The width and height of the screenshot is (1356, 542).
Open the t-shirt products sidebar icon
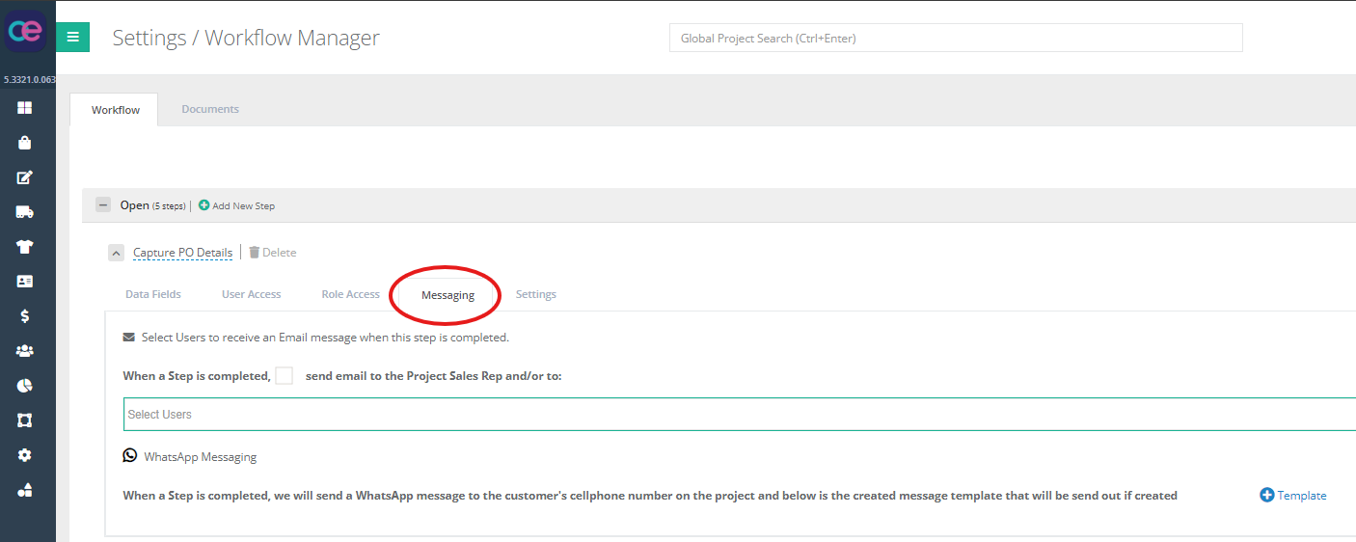[25, 247]
